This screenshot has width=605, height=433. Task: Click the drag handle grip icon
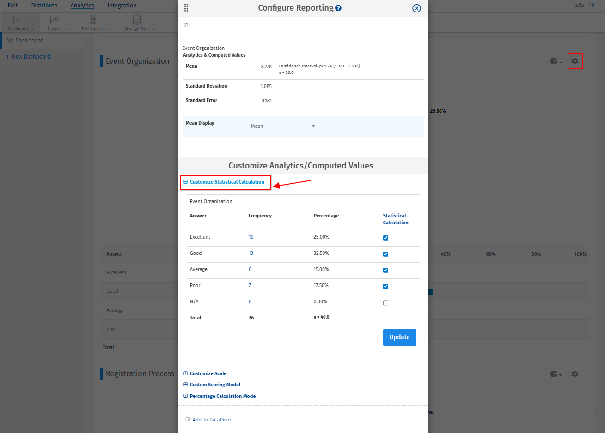click(186, 8)
